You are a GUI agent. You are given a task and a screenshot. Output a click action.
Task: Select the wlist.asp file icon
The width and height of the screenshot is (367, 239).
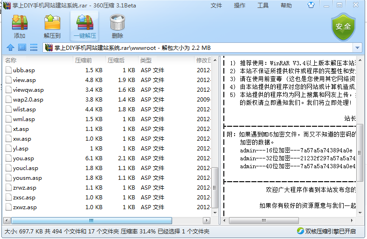tap(9, 109)
